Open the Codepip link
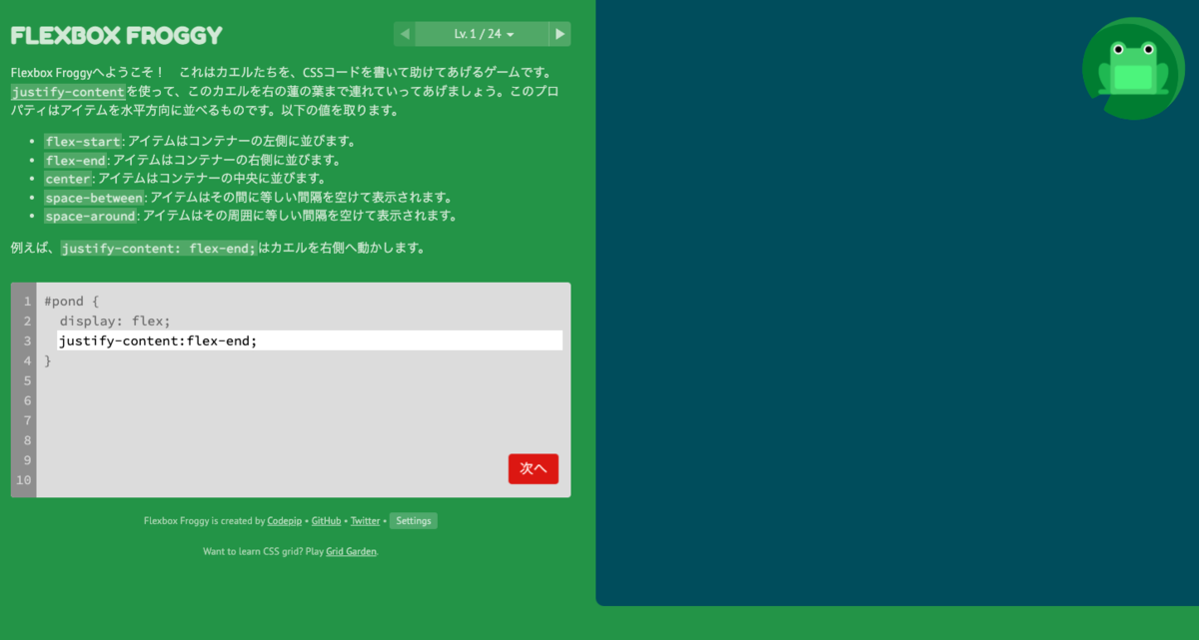The width and height of the screenshot is (1199, 640). click(x=286, y=521)
